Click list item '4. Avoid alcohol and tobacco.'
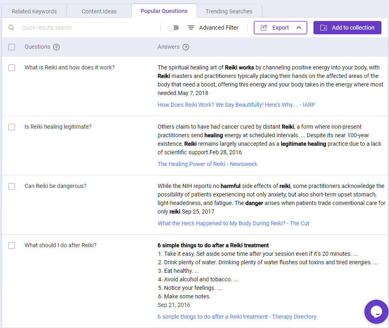 198,279
